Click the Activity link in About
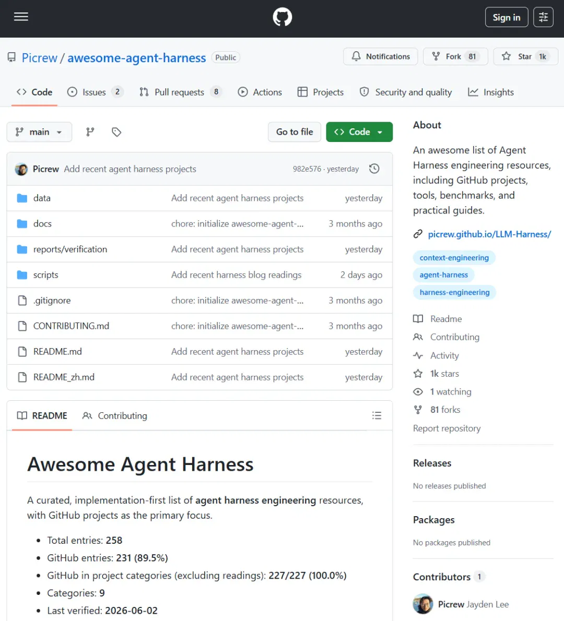Image resolution: width=564 pixels, height=621 pixels. (445, 355)
